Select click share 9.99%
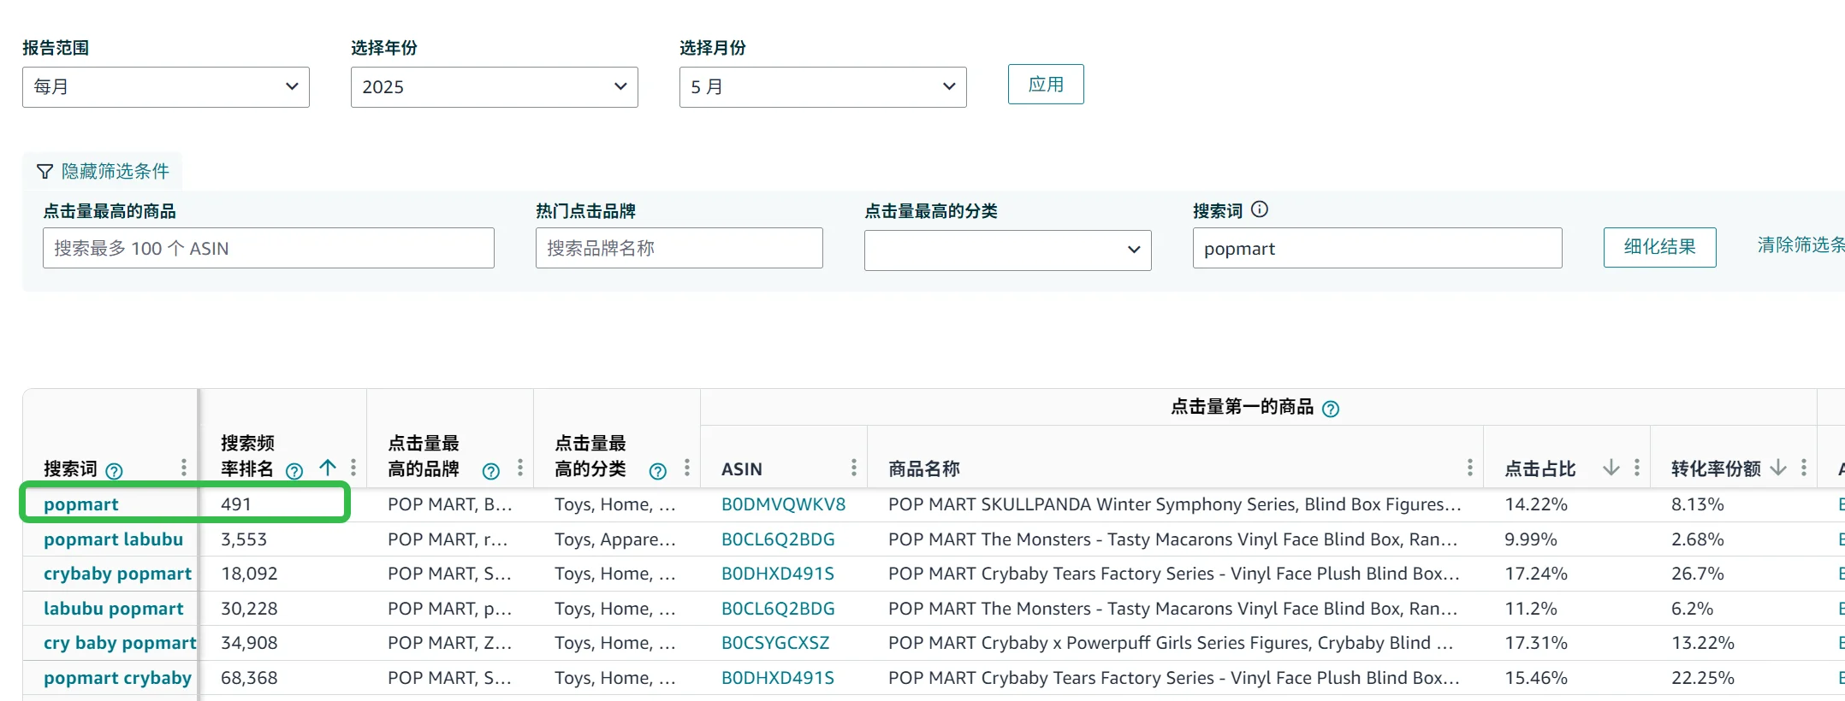Screen dimensions: 1845x701 (x=1531, y=539)
